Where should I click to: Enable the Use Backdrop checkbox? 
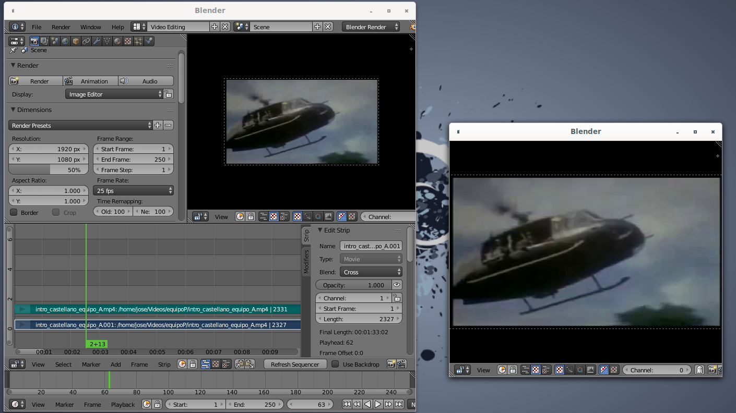[336, 364]
